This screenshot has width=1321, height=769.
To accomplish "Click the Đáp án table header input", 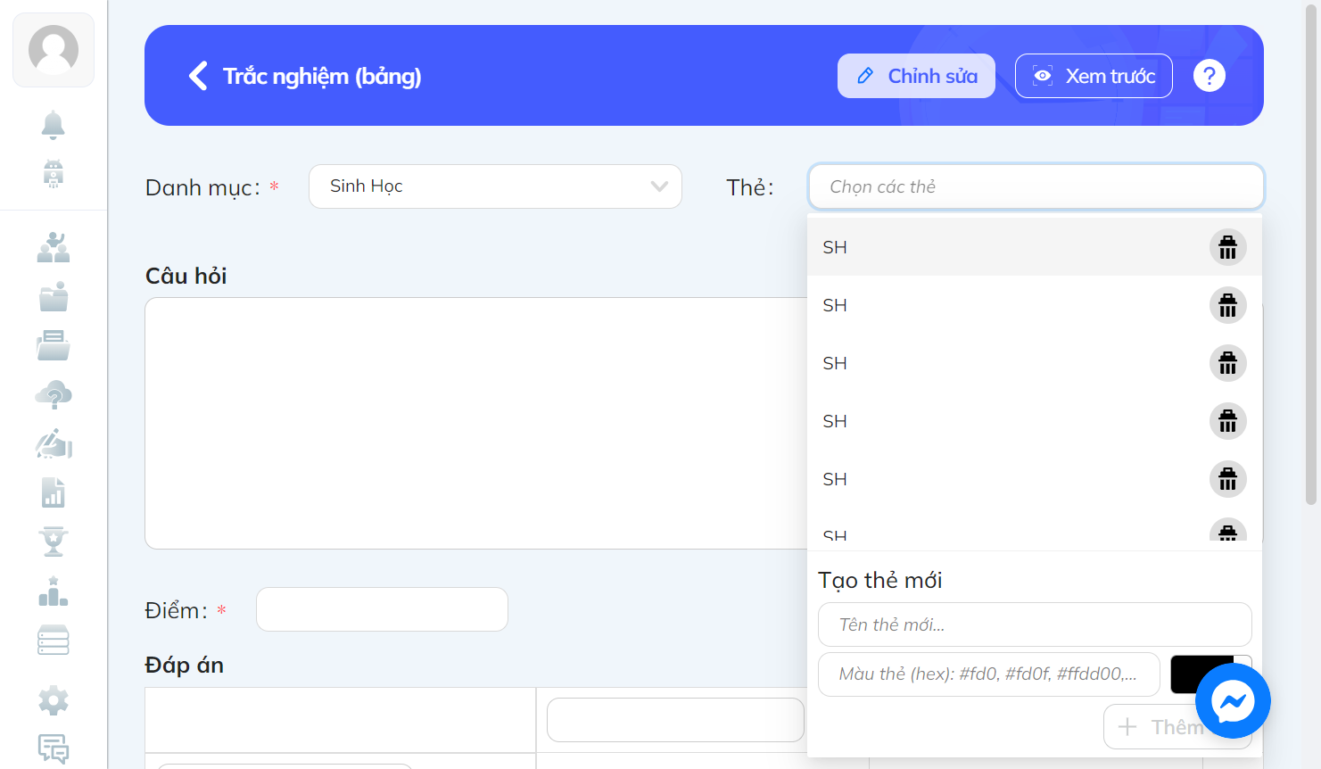I will (675, 720).
